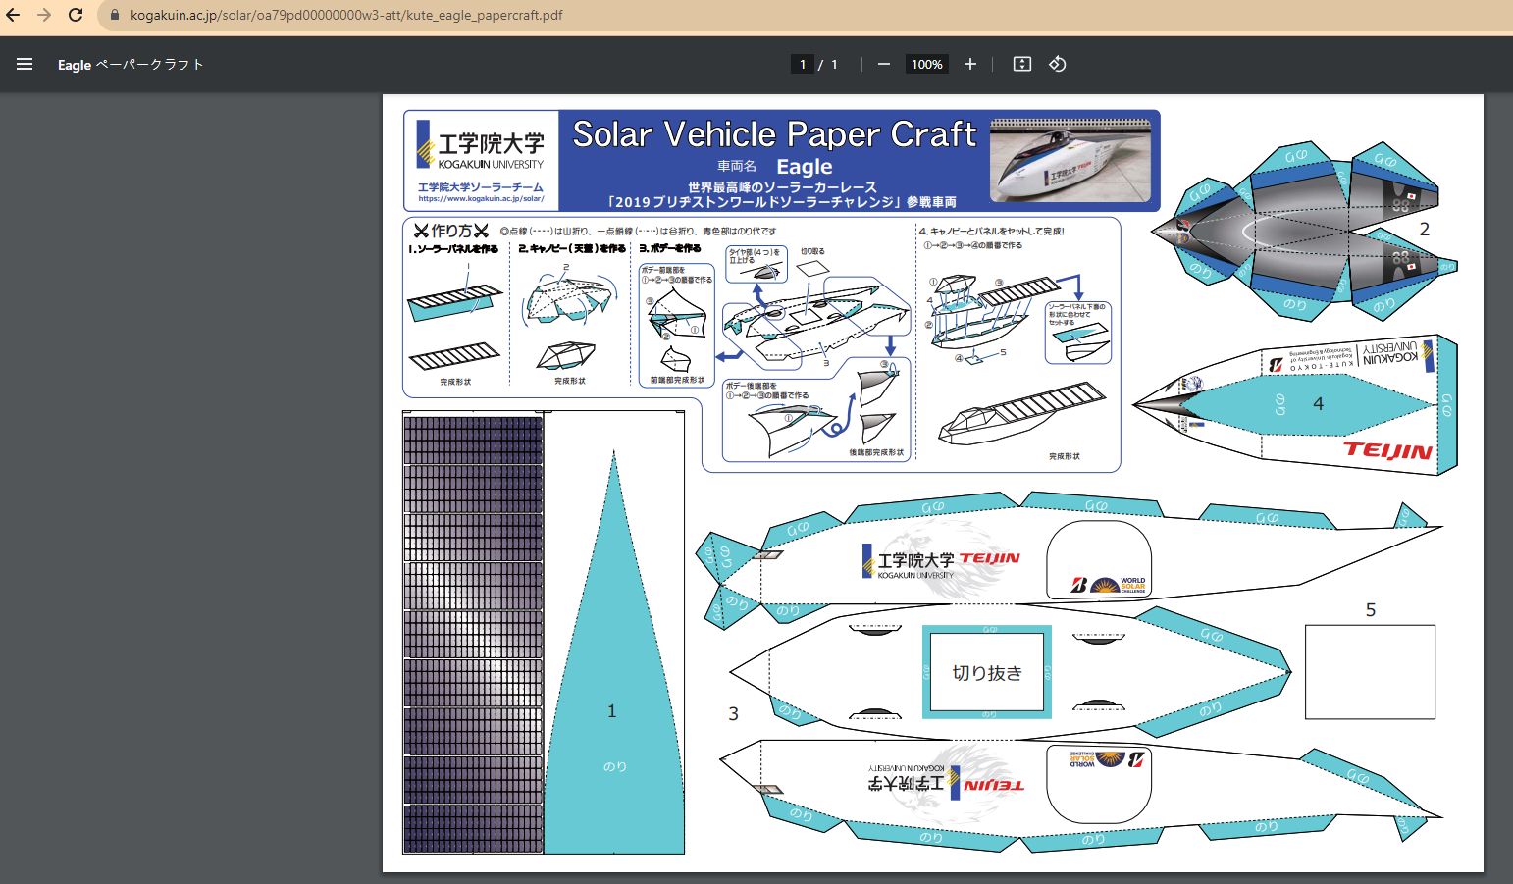The width and height of the screenshot is (1513, 884).
Task: Rotate the PDF counterclockwise
Action: pos(1058,64)
